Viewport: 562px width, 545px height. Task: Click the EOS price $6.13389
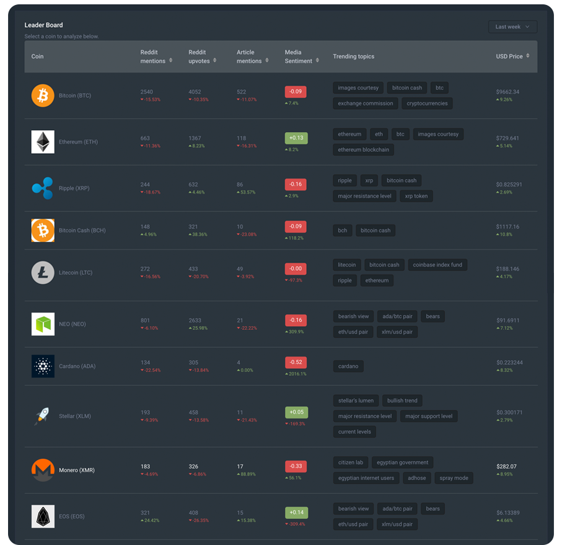[x=508, y=513]
